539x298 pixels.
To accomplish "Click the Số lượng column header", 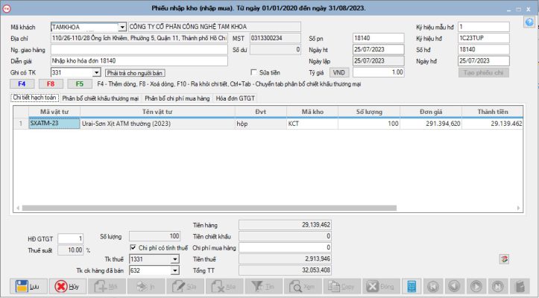I will [369, 112].
